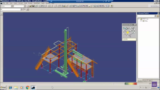
Task: Open the View menu
Action: (x=11, y=3)
